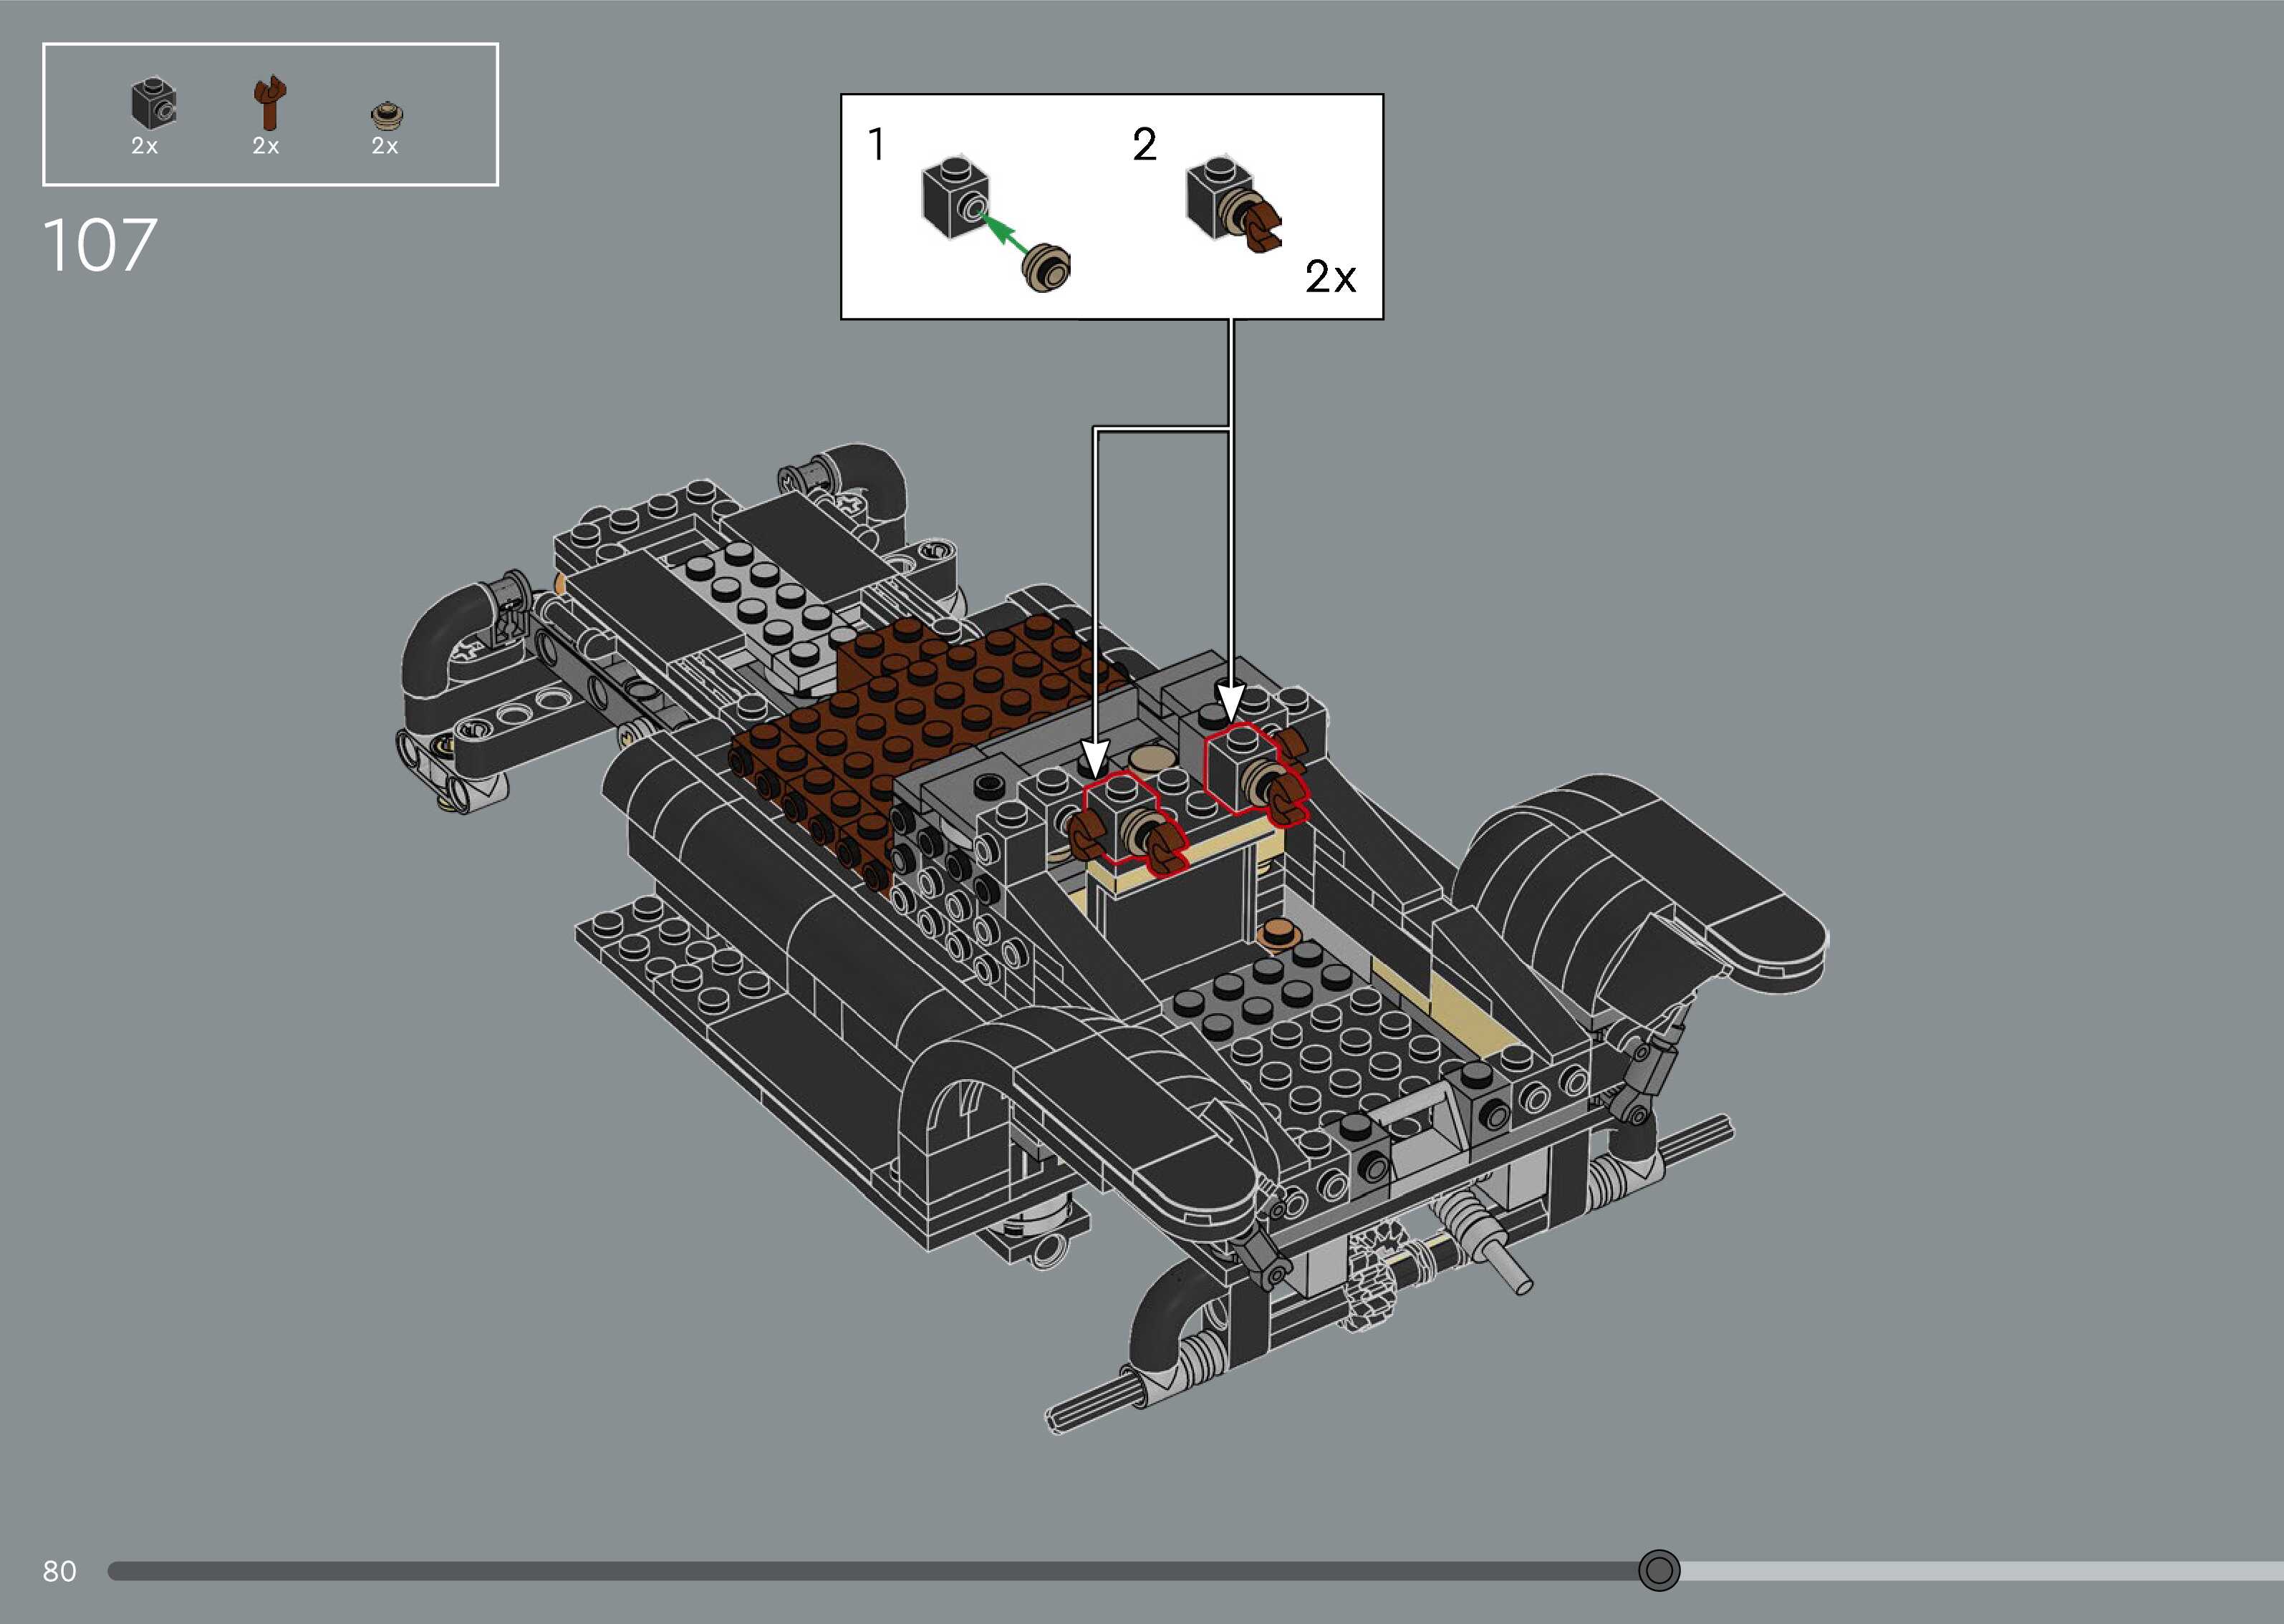
Task: Click the progress slider's circular handle
Action: point(1659,1570)
